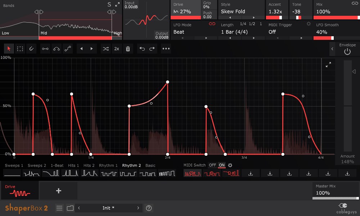The height and width of the screenshot is (216, 360).
Task: Load the dense pulses waveform preset thumbnail
Action: [167, 173]
